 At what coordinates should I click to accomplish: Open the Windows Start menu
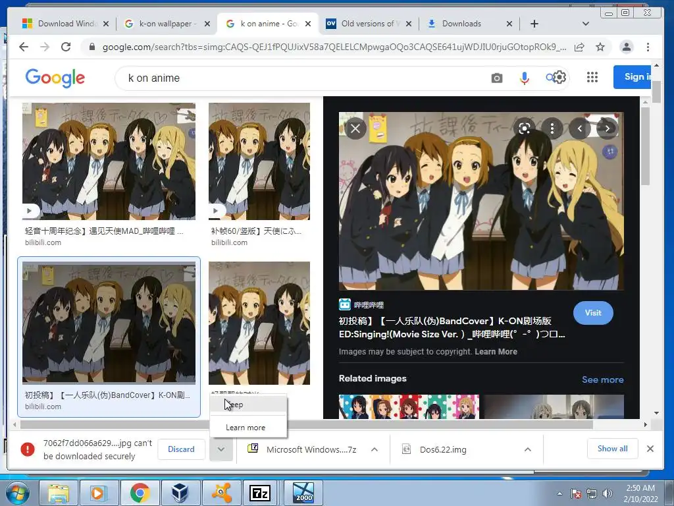(x=18, y=493)
